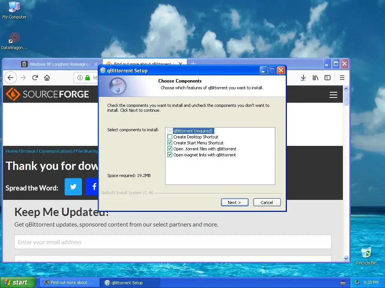Reload the page in the browser
The image size is (385, 288).
(x=35, y=78)
